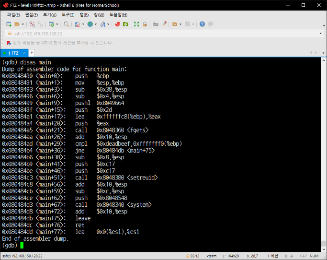Click the next tab arrow

[x=316, y=53]
